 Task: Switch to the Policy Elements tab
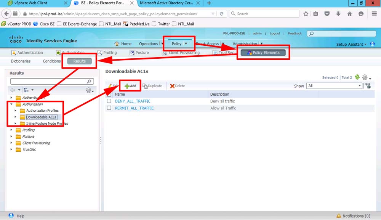(x=263, y=53)
